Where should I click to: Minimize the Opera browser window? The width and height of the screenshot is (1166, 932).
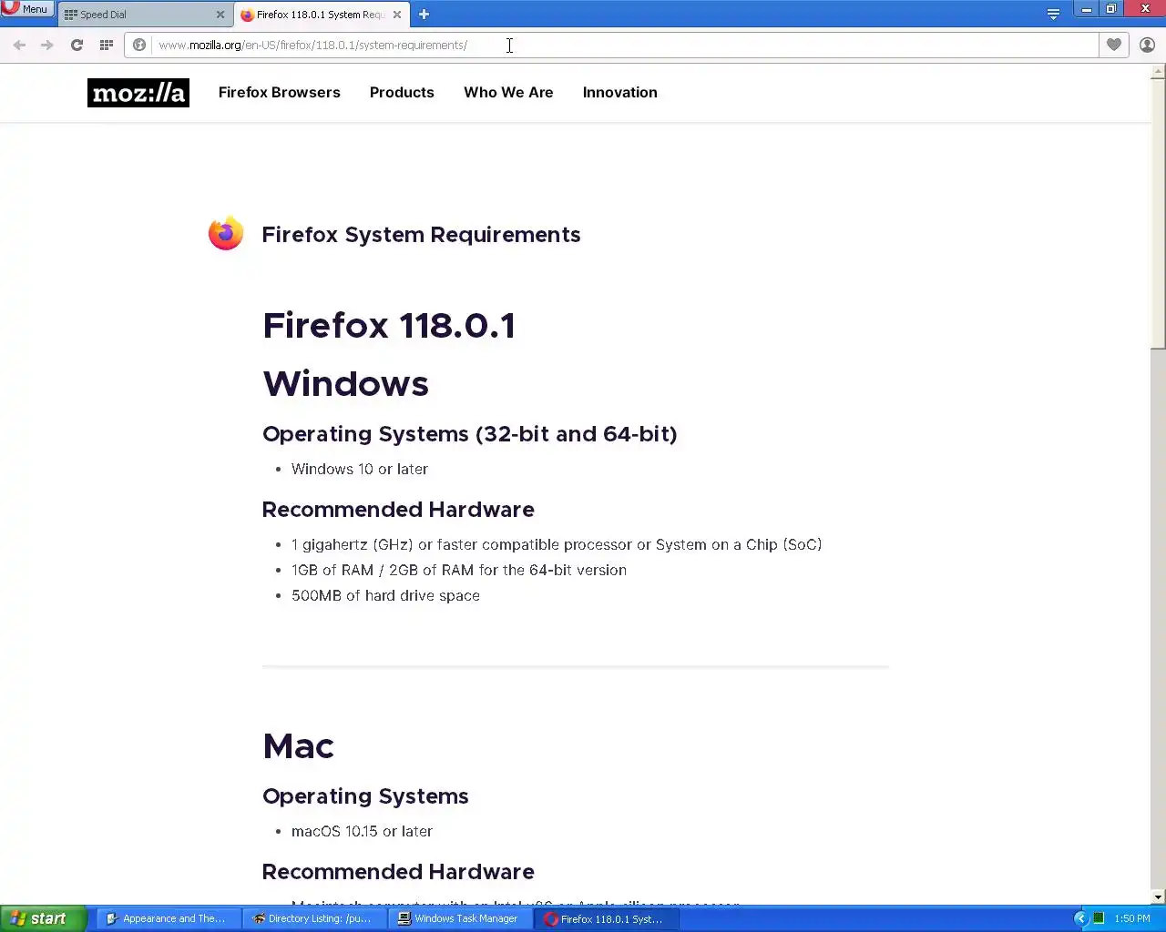click(x=1087, y=9)
